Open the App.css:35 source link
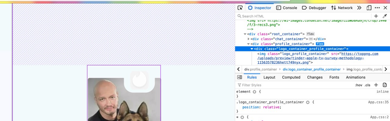The image size is (390, 121). click(x=378, y=102)
